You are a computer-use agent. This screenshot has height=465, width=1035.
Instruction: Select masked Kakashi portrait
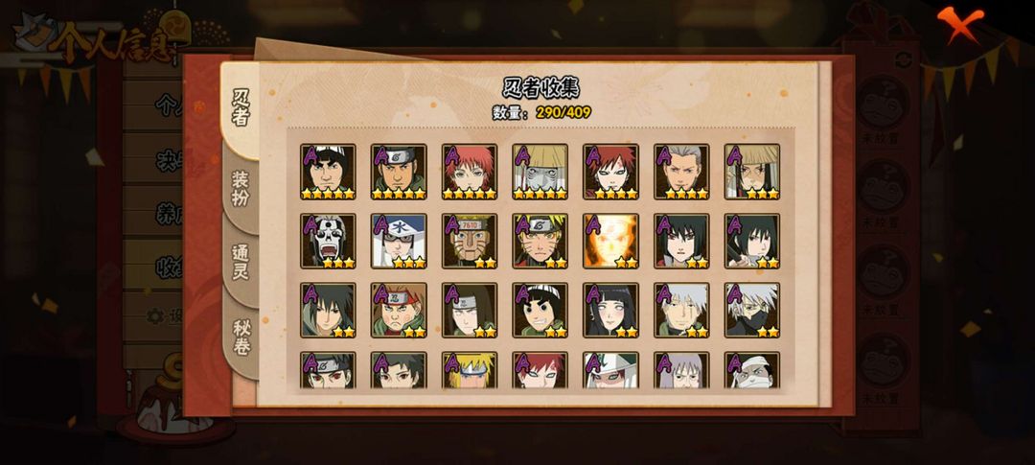(x=752, y=311)
